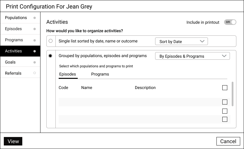Toggle the Include in printout switch
This screenshot has height=149, width=244.
[x=230, y=22]
